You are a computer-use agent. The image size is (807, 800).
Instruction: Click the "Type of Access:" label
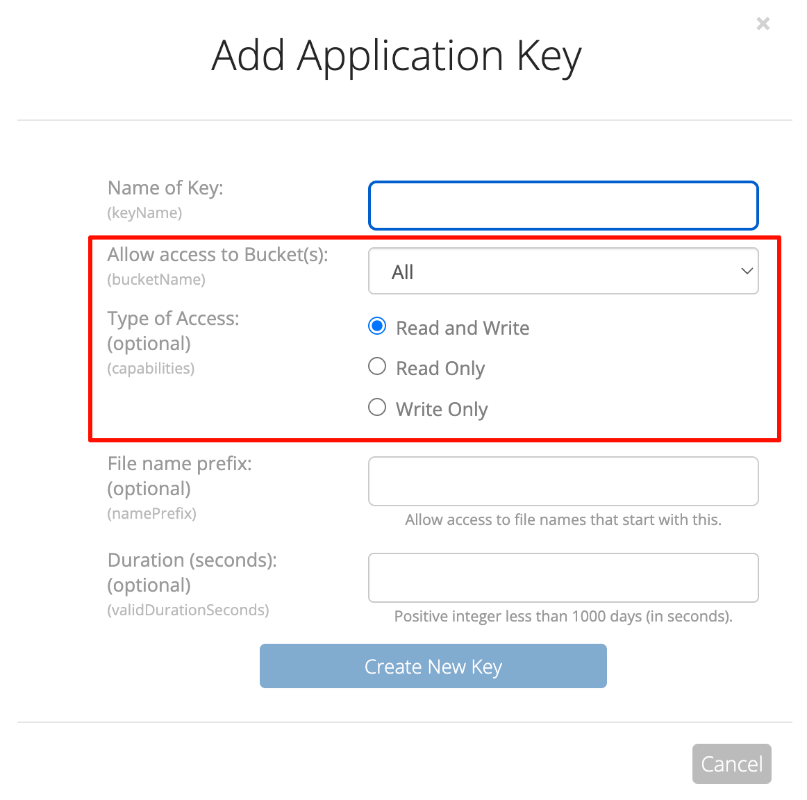[x=173, y=319]
